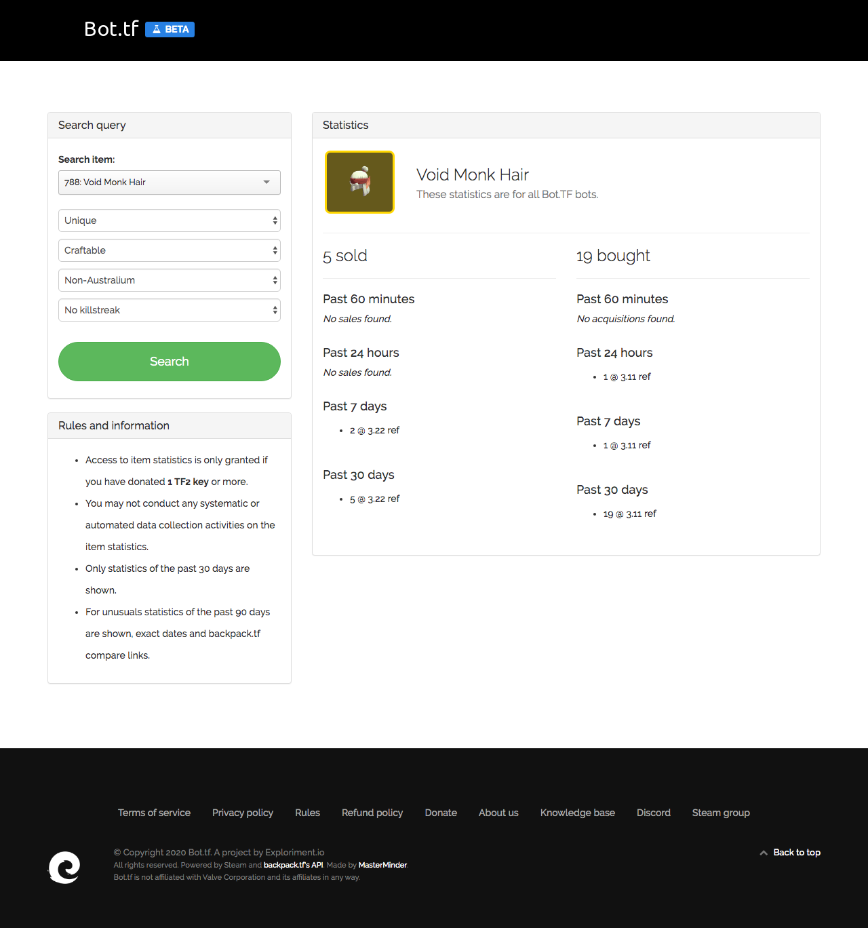868x928 pixels.
Task: Open the Craftable dropdown
Action: [x=170, y=250]
